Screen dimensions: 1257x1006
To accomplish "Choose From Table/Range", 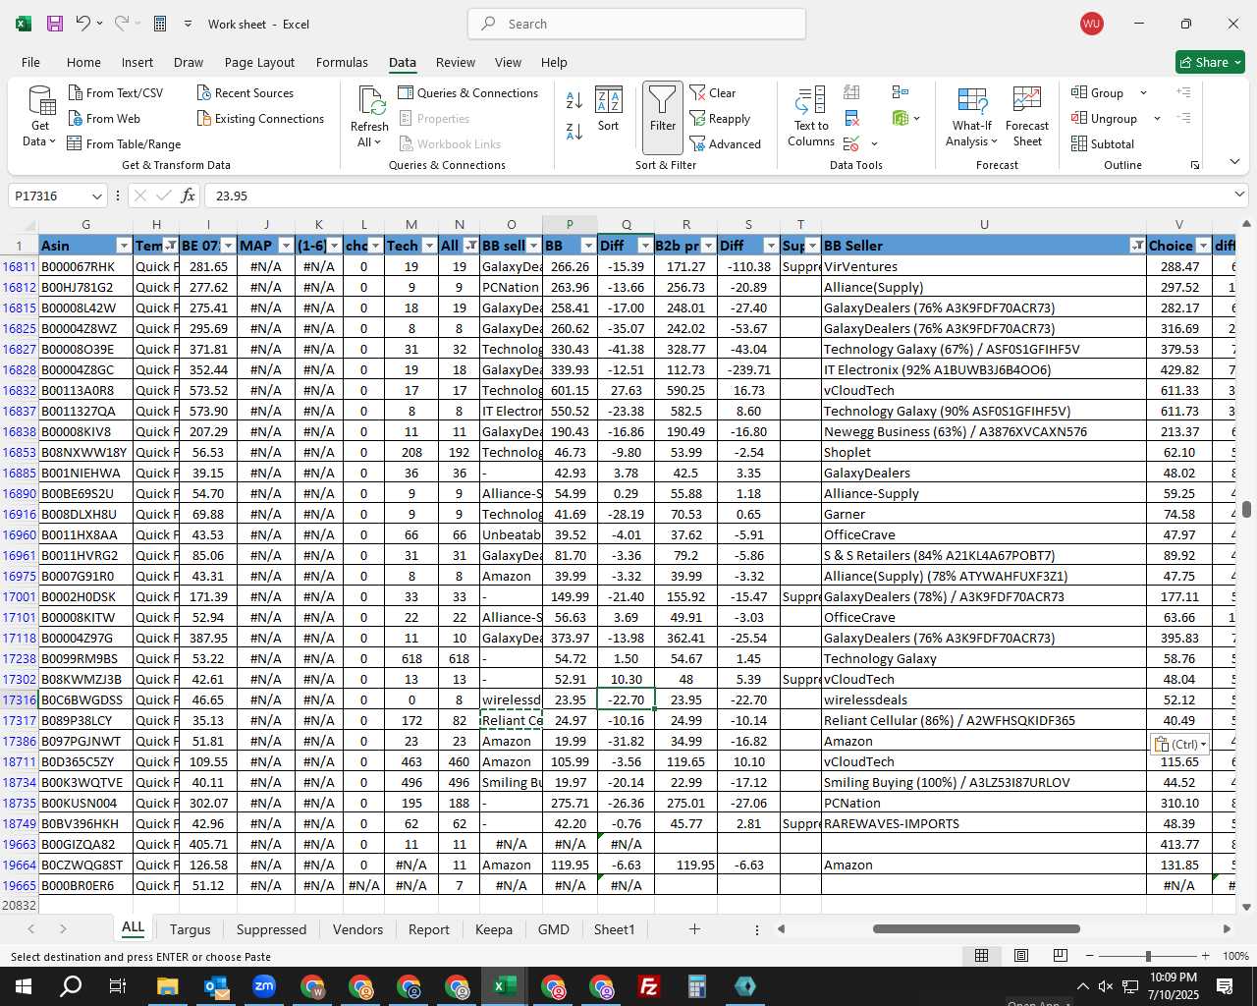I will (124, 143).
